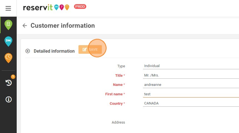This screenshot has width=239, height=133.
Task: Click the Customer information page title
Action: click(x=63, y=25)
